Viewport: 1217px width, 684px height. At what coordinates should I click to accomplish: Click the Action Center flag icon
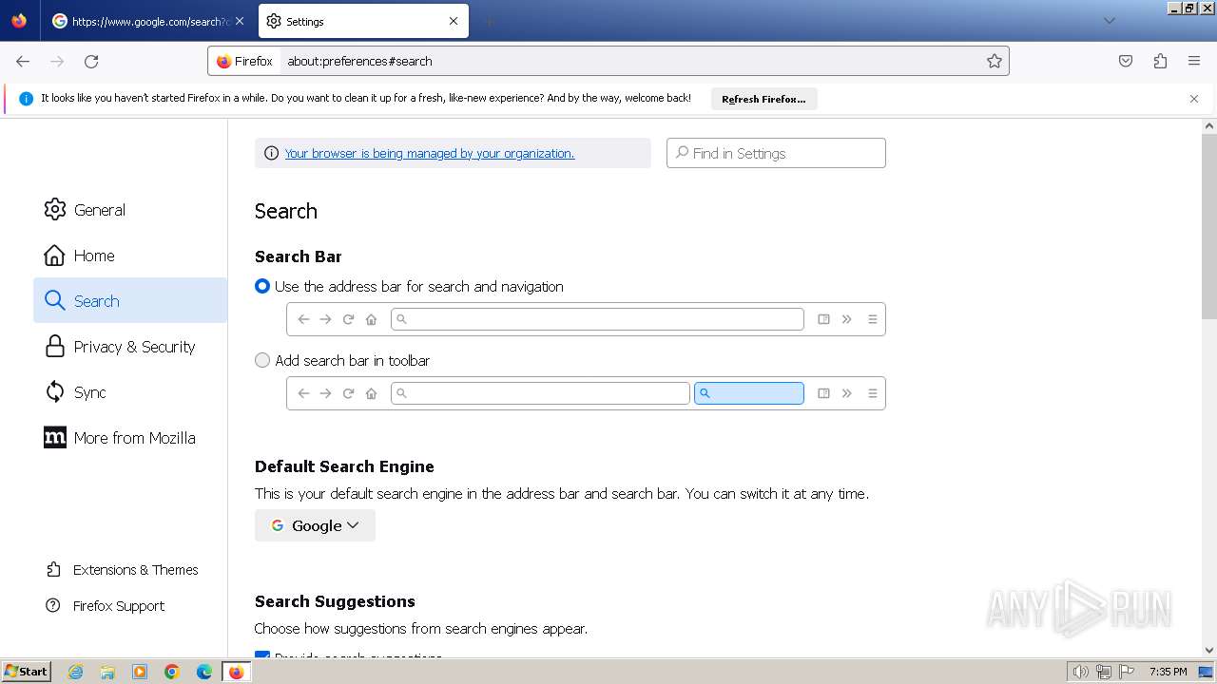pyautogui.click(x=1127, y=672)
